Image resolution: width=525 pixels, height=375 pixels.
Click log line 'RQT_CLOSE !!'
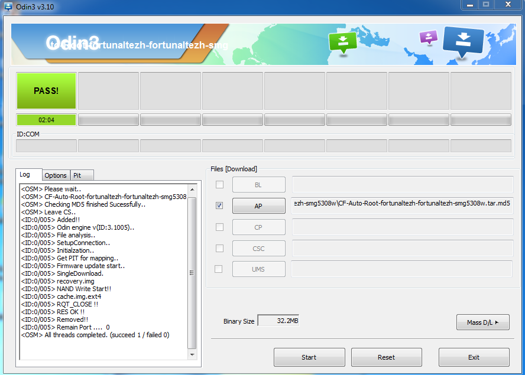tap(60, 304)
